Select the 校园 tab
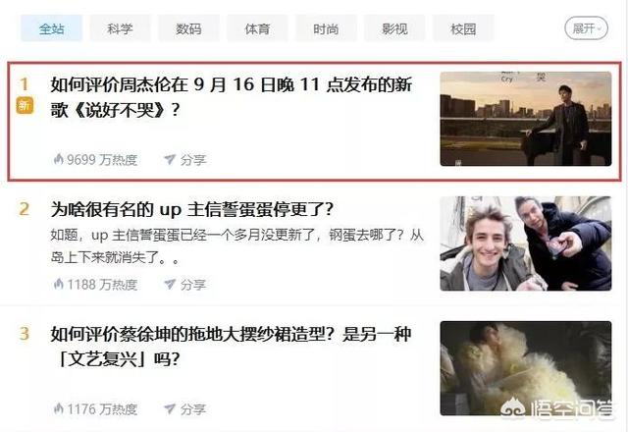 (x=463, y=28)
